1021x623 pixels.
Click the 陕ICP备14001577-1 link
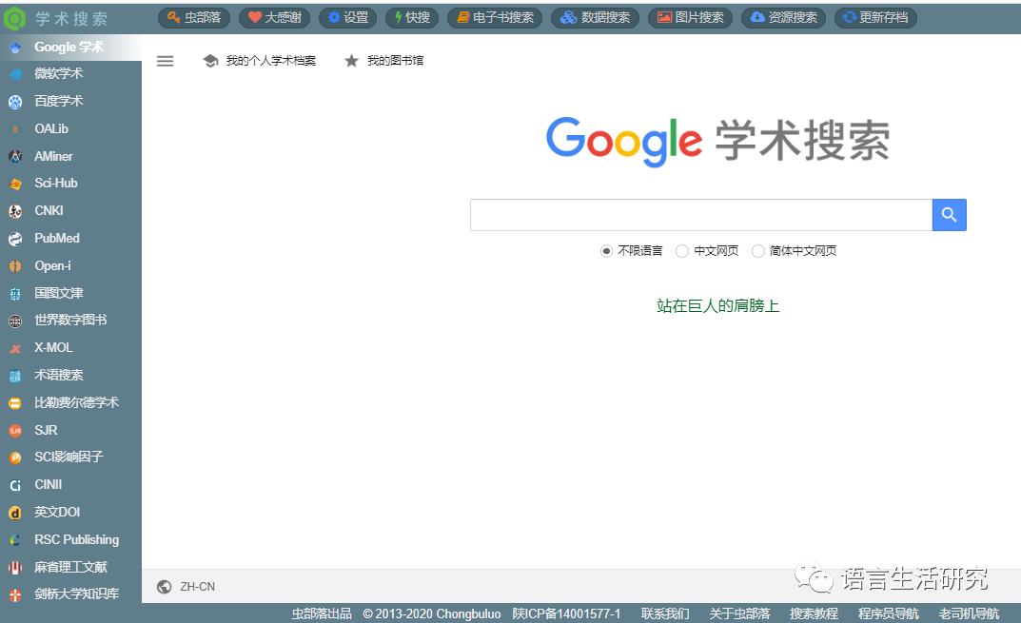pyautogui.click(x=566, y=613)
